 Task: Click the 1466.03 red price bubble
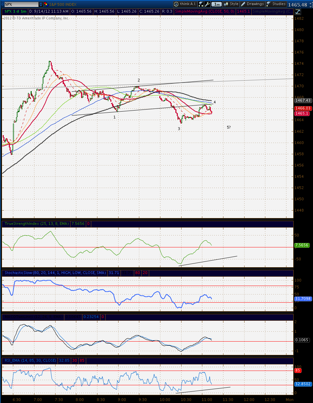[303, 108]
